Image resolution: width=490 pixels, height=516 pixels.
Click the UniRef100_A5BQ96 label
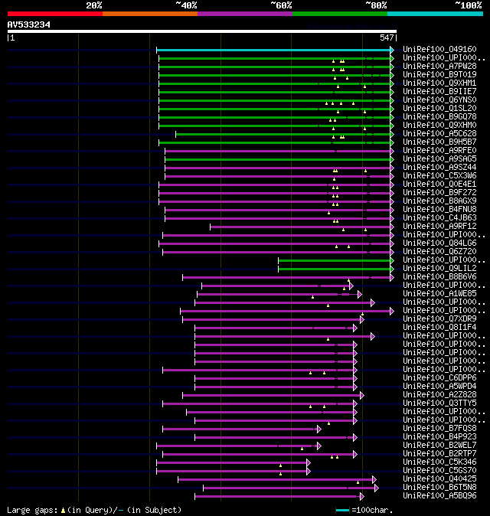tap(439, 495)
